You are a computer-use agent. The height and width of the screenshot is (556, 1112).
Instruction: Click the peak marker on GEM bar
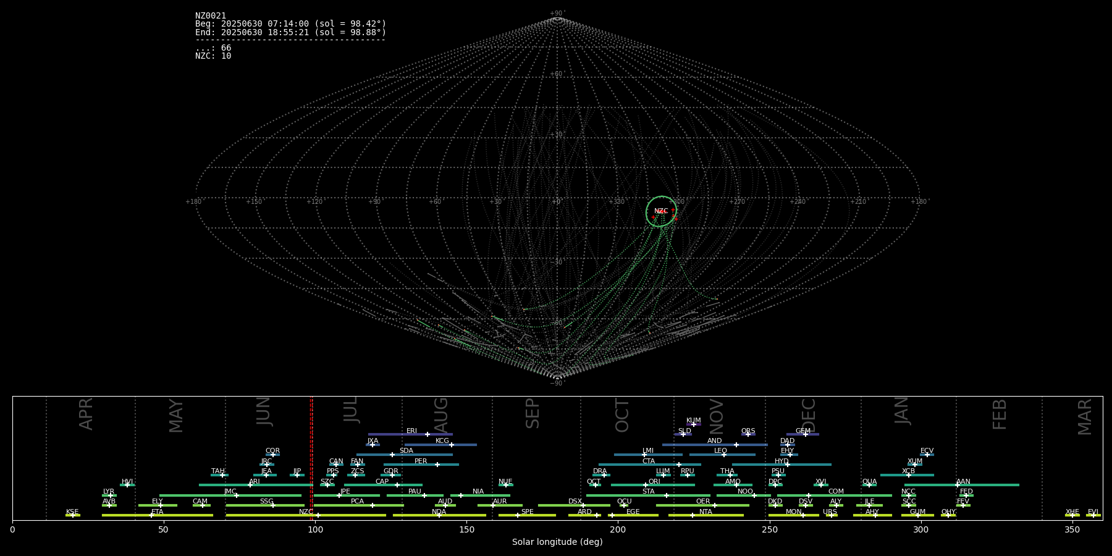coord(805,434)
